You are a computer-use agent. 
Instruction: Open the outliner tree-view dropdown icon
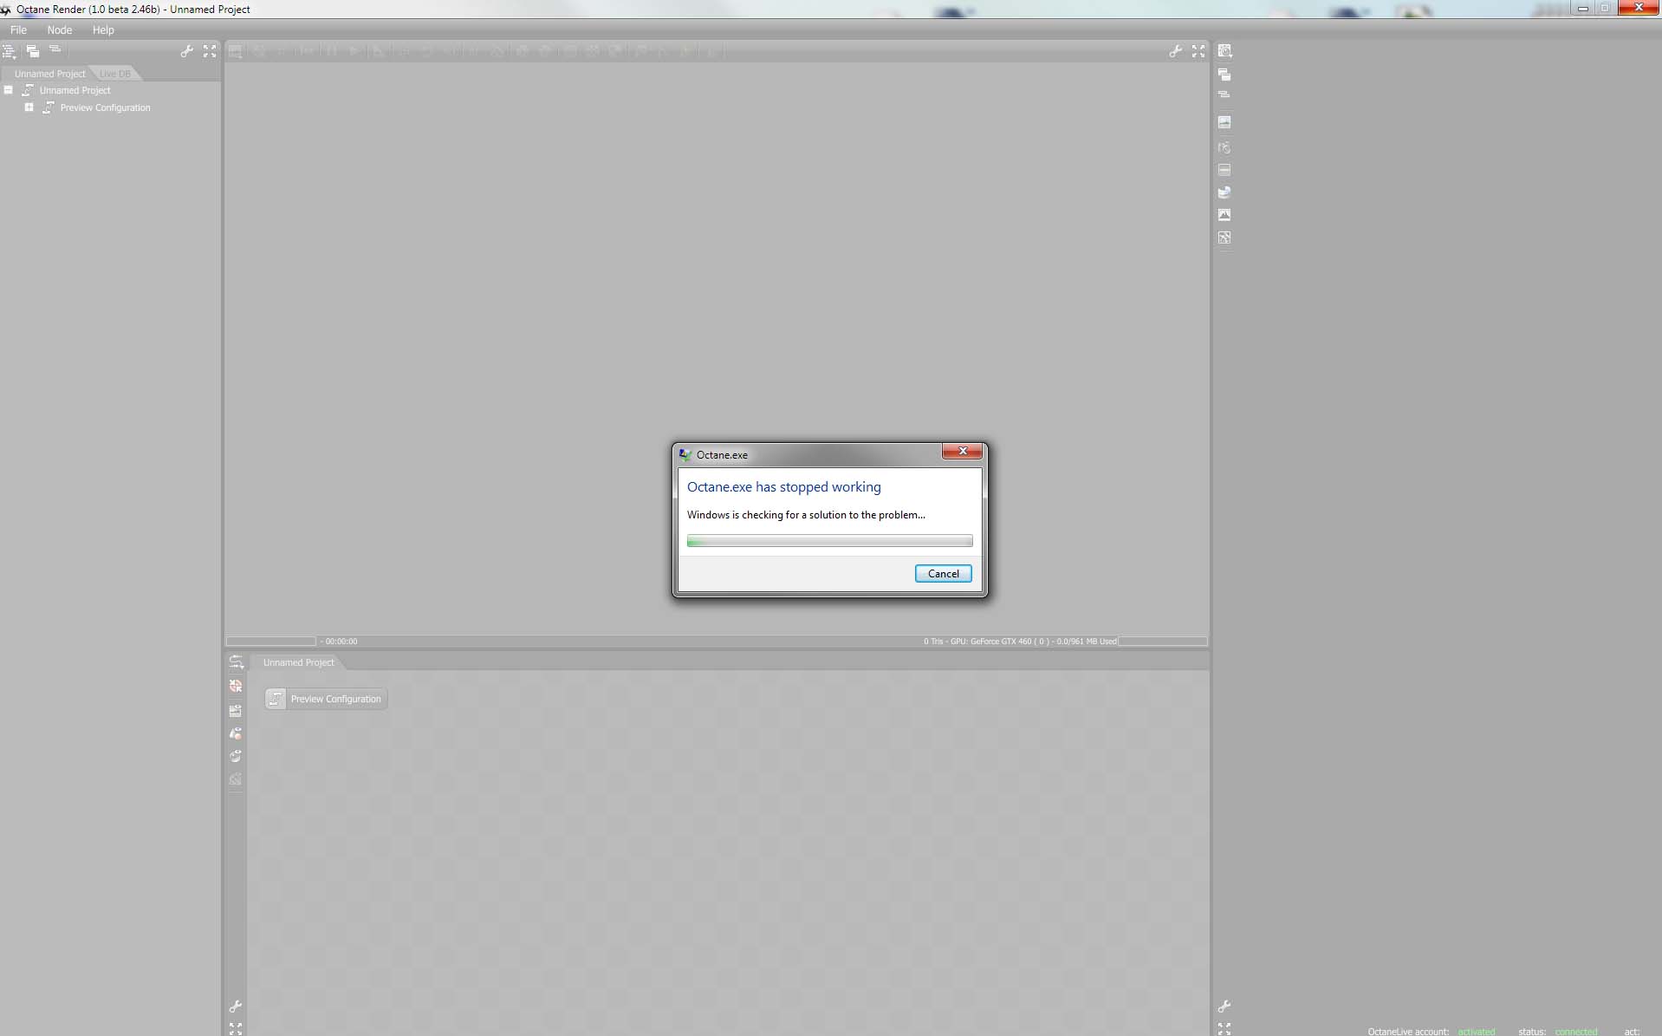pyautogui.click(x=10, y=52)
